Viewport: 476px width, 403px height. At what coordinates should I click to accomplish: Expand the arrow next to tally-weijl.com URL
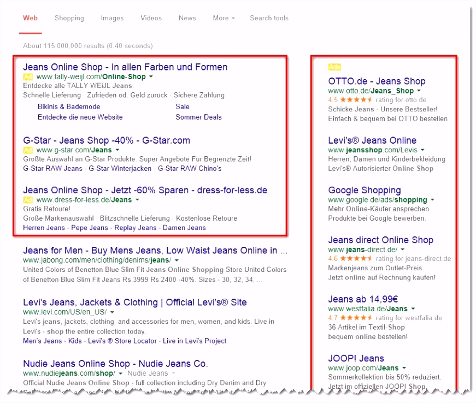[x=151, y=76]
